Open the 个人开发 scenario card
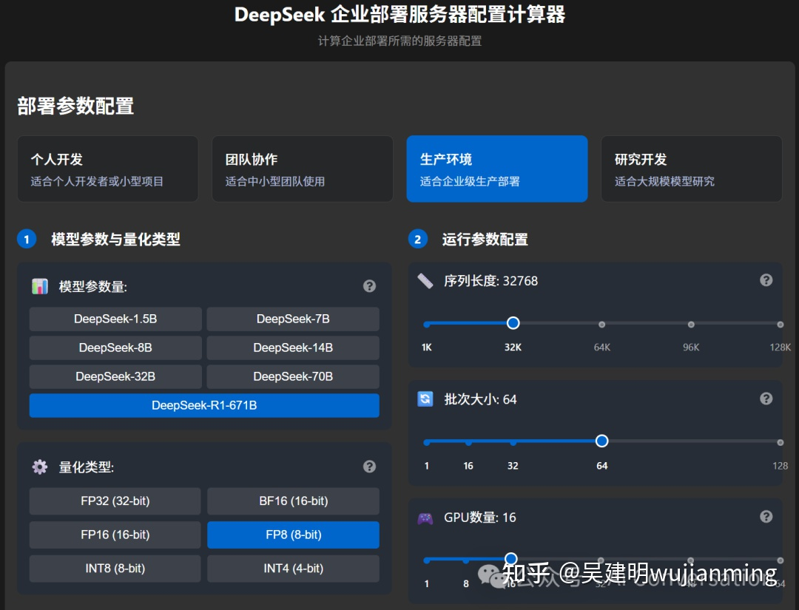Viewport: 799px width, 610px height. pos(107,169)
